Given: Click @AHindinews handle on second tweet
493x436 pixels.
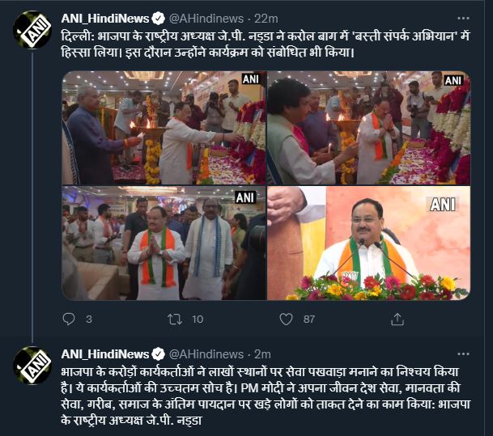Looking at the screenshot, I should [206, 354].
